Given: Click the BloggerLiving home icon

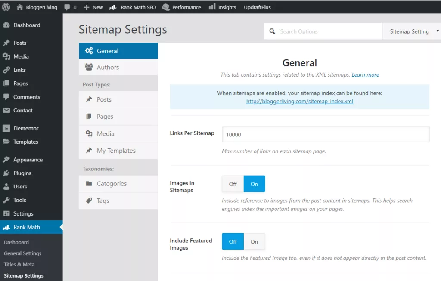Looking at the screenshot, I should pyautogui.click(x=20, y=7).
